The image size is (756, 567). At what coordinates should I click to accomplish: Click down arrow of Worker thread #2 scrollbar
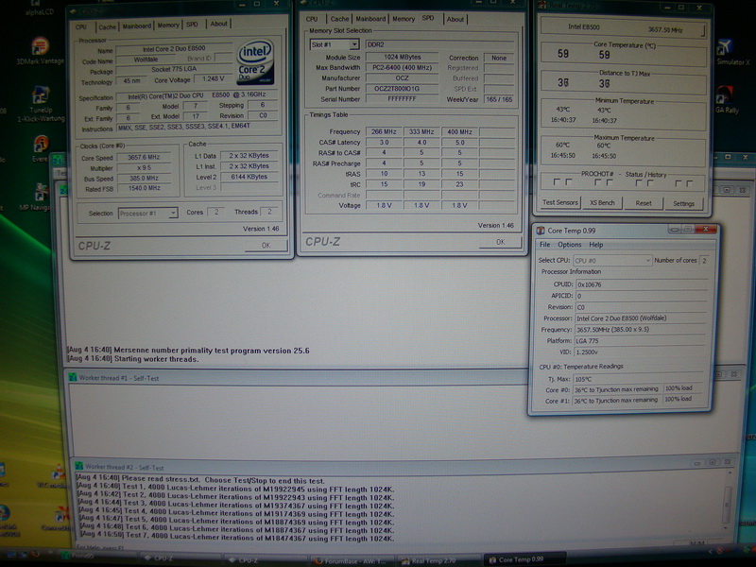tap(727, 527)
